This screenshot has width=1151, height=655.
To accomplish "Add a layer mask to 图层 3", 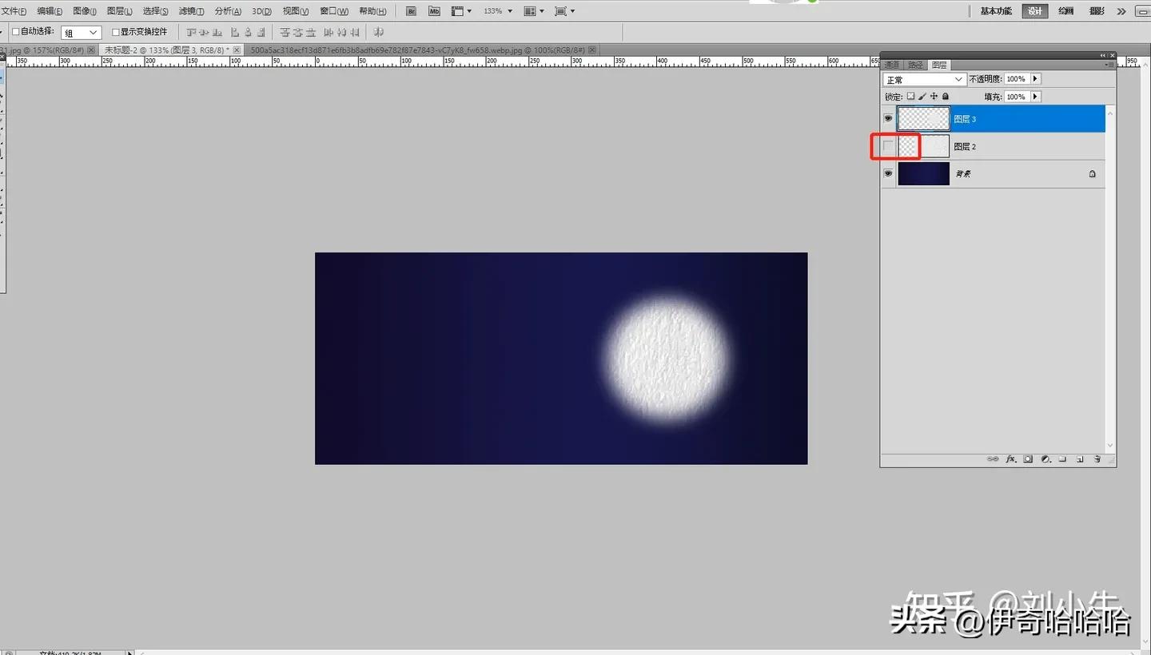I will [x=1028, y=459].
